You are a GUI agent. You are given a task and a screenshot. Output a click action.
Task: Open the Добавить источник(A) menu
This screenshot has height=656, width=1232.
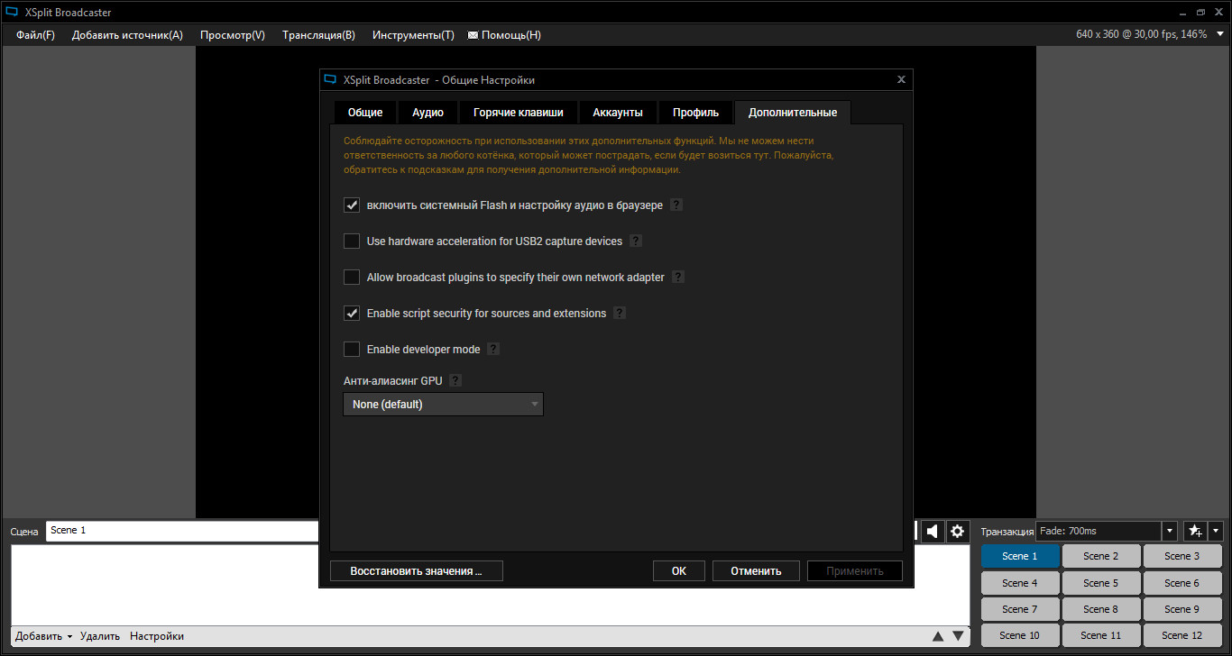click(127, 35)
